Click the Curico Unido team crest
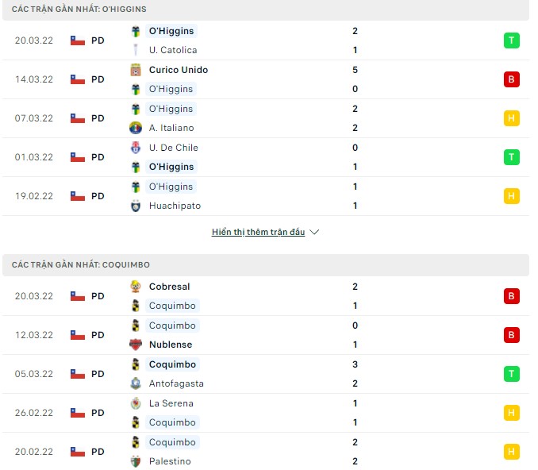Image resolution: width=538 pixels, height=470 pixels. (136, 70)
